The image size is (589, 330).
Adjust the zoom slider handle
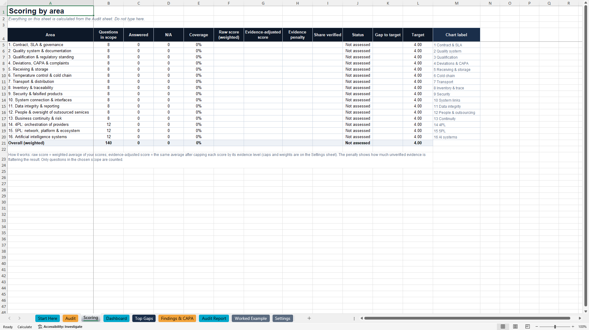pos(555,327)
